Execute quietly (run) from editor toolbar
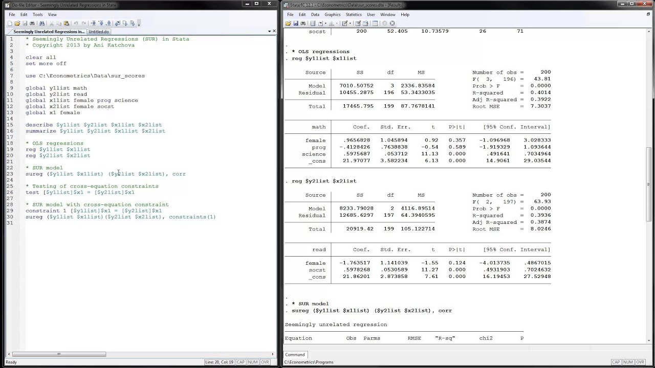The image size is (655, 368). coord(133,23)
